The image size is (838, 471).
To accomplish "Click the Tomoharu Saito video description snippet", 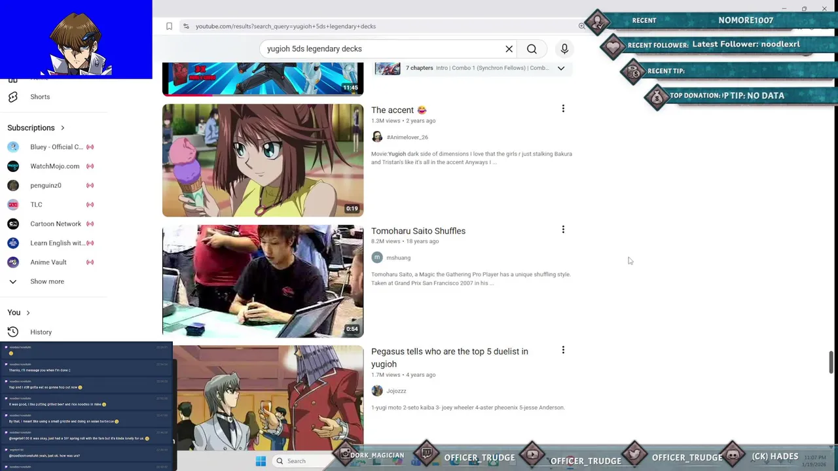I will (x=471, y=279).
